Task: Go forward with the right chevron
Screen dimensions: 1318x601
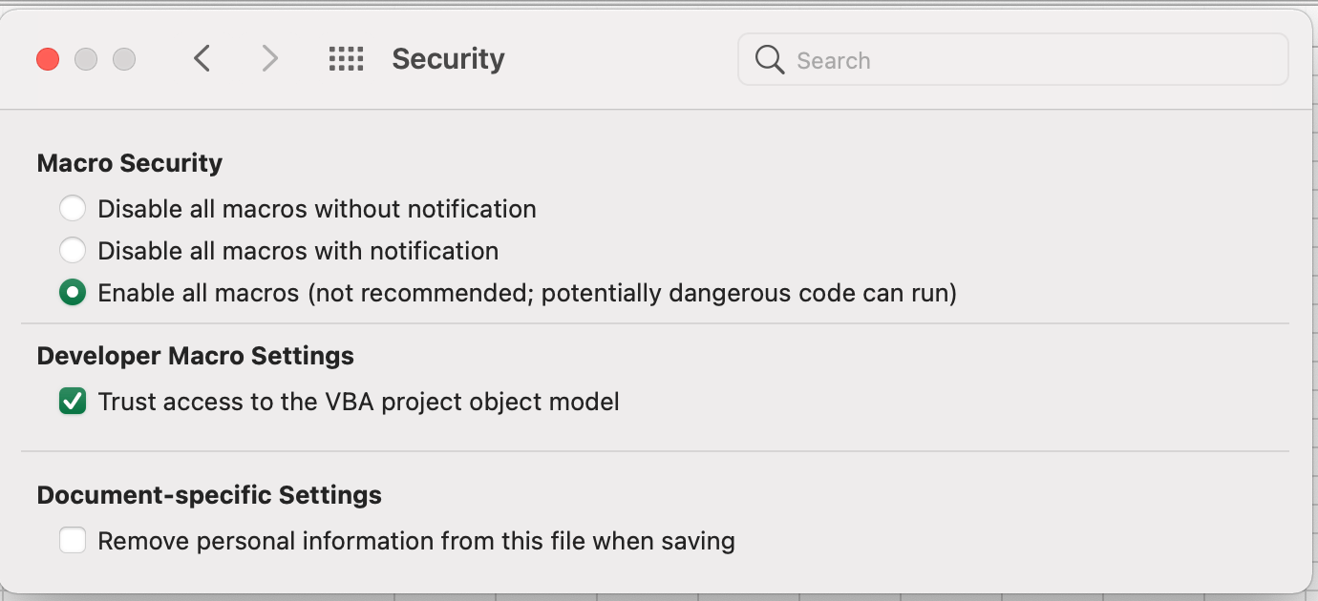Action: (x=270, y=59)
